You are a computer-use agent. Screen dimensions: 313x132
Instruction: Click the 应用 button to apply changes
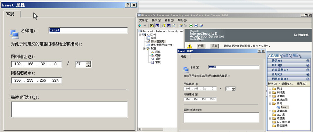click(x=201, y=46)
